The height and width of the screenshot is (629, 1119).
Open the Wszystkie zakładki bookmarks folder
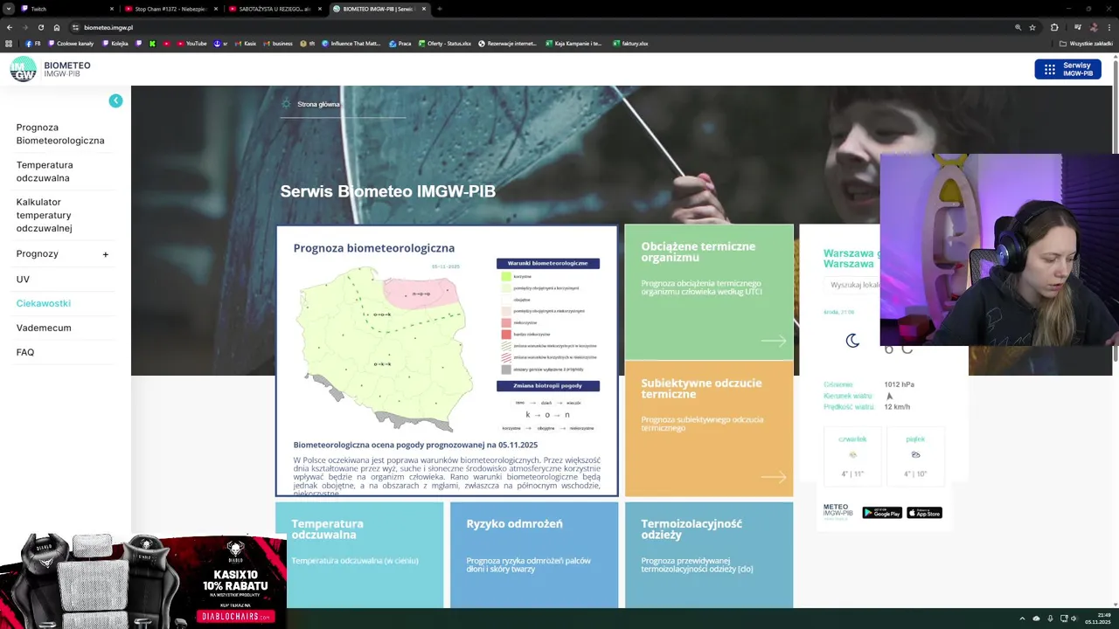(x=1086, y=44)
